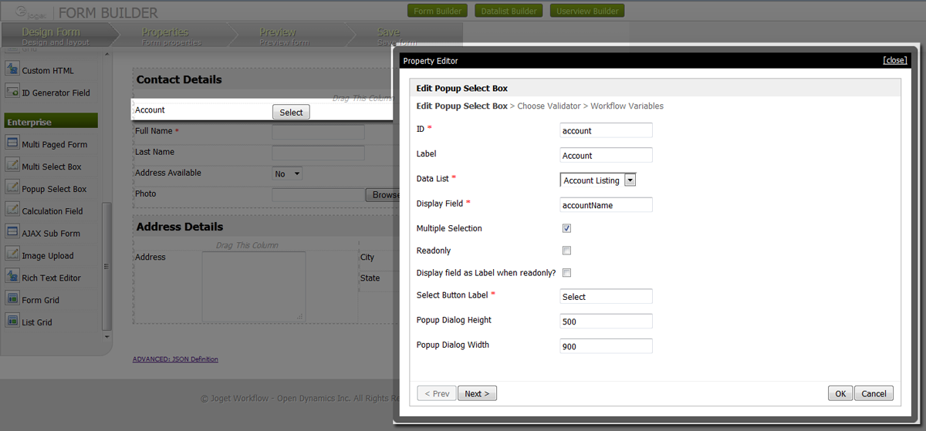Click the Account Select button in form
This screenshot has width=926, height=431.
click(x=291, y=112)
